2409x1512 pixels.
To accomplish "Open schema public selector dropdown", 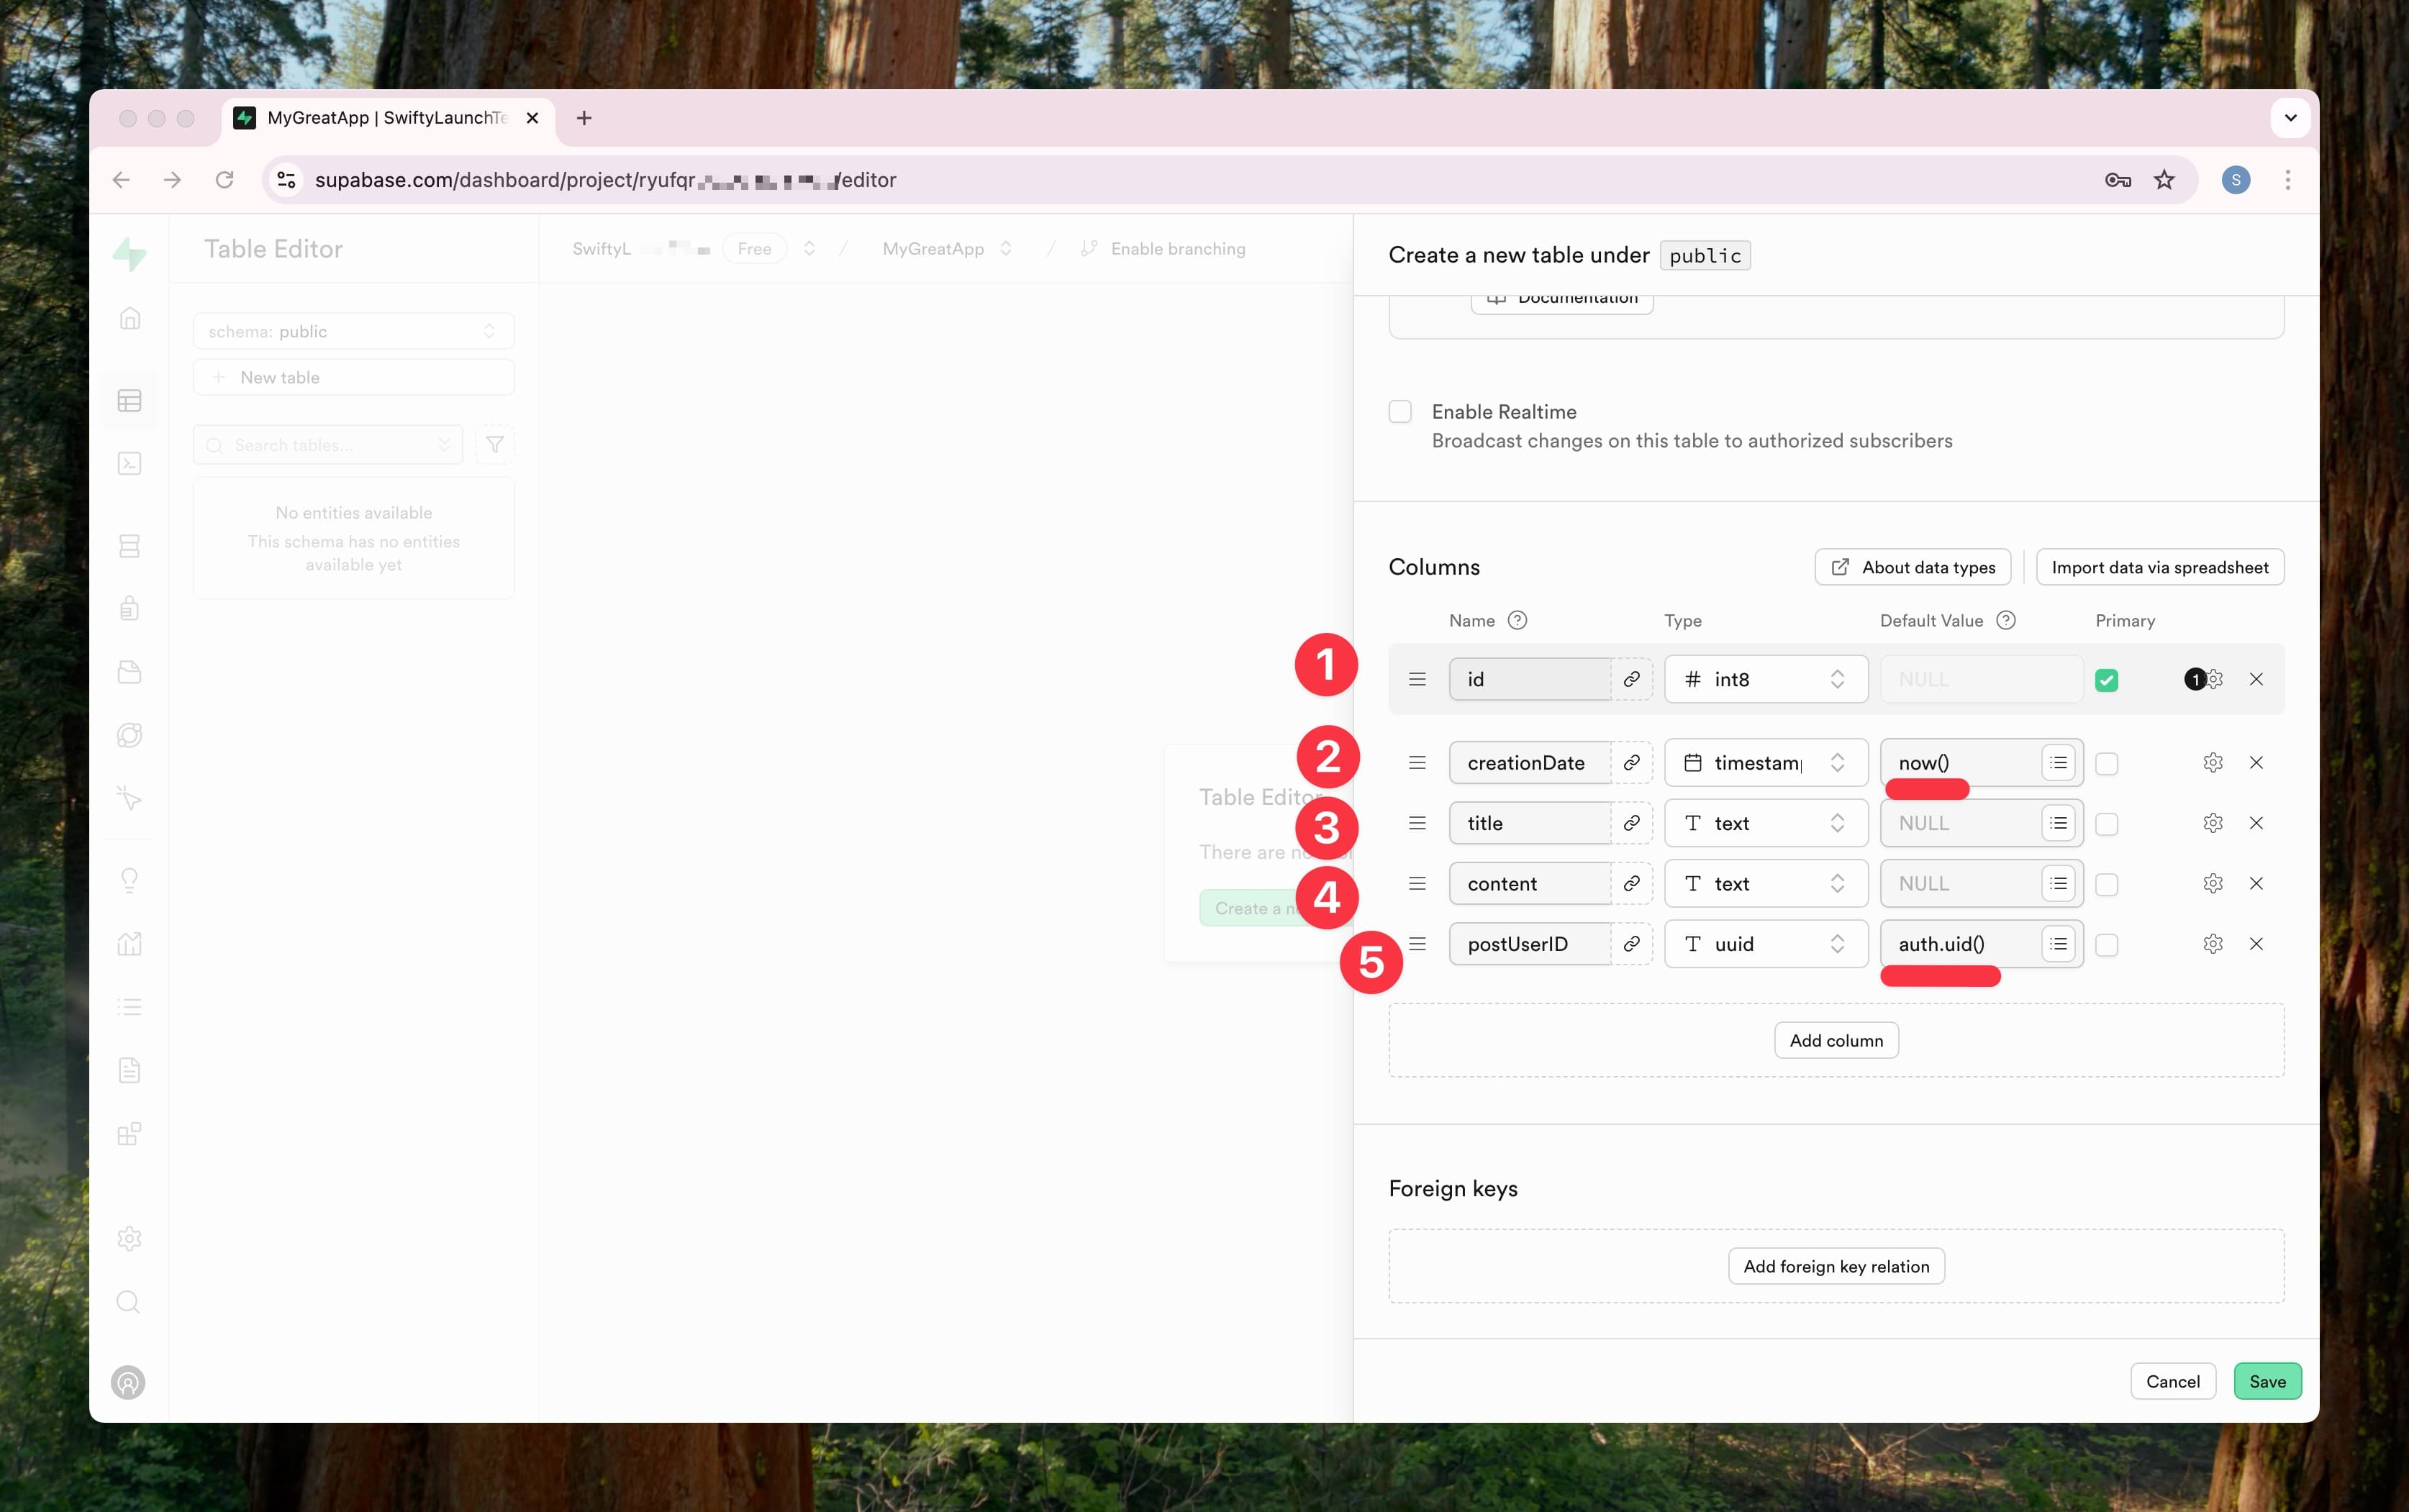I will (354, 331).
